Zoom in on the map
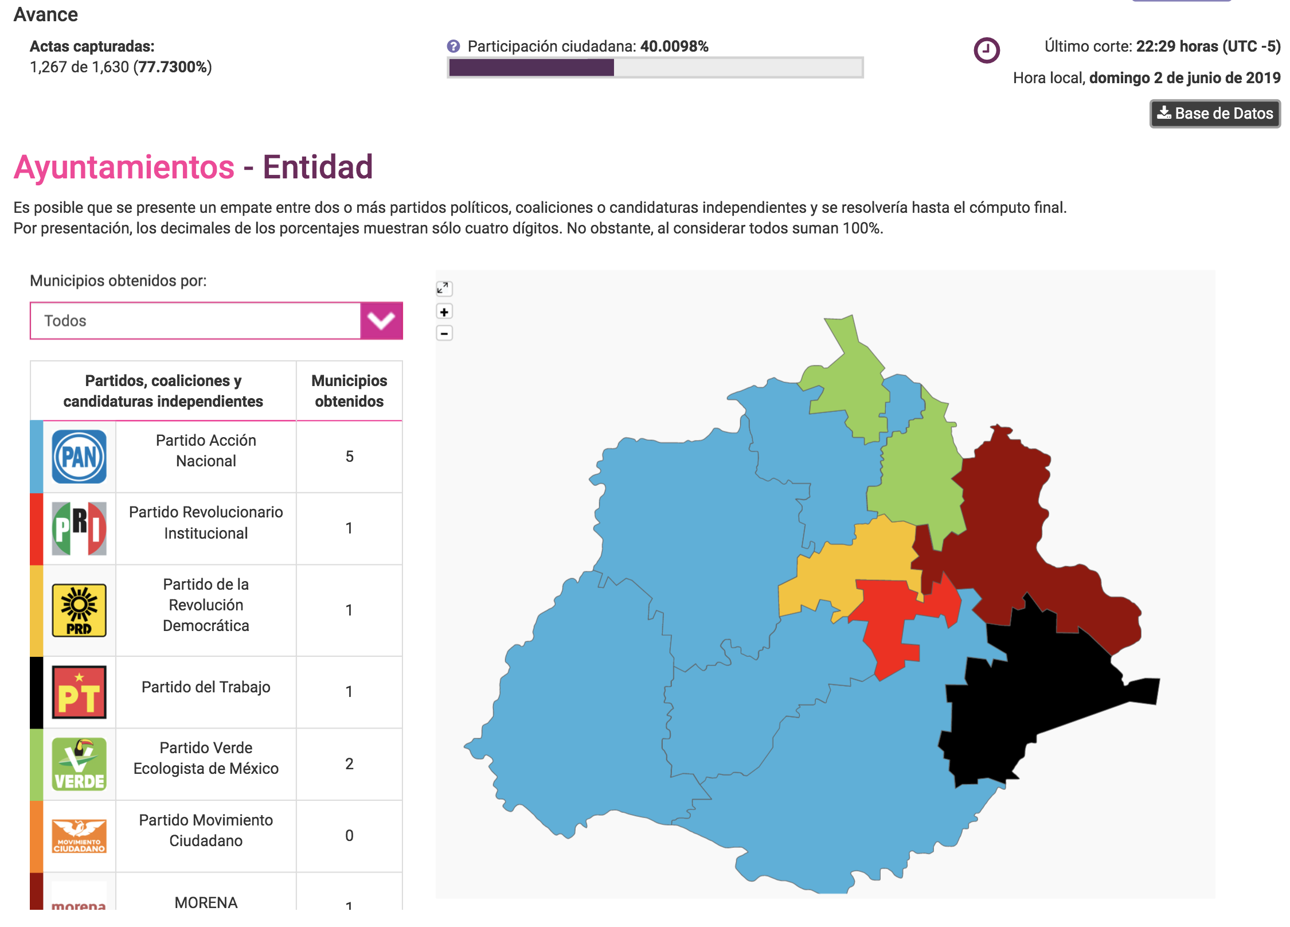Screen dimensions: 1290x927 tap(444, 312)
